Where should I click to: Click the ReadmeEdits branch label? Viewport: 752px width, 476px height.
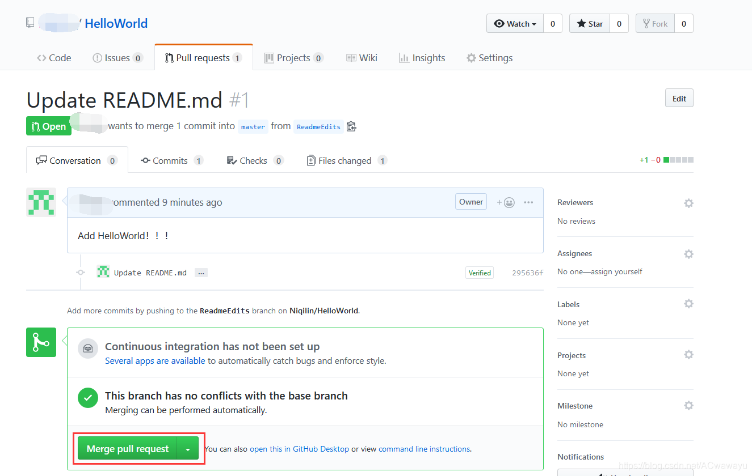click(x=318, y=126)
